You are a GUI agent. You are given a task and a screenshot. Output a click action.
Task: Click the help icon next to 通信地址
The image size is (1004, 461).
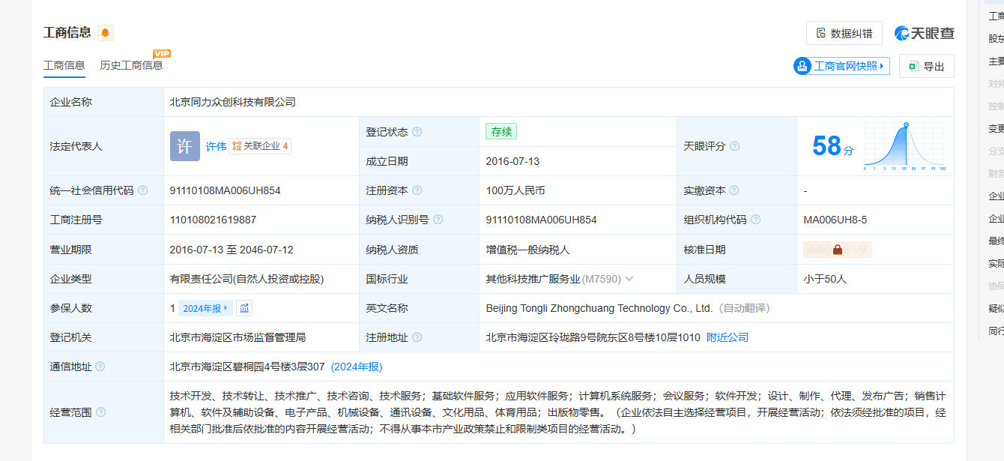pyautogui.click(x=100, y=367)
